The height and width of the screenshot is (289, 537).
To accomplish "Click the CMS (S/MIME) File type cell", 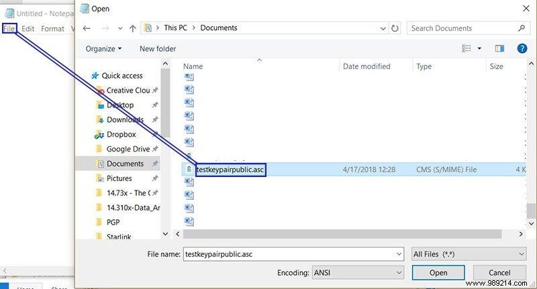I will pos(446,170).
